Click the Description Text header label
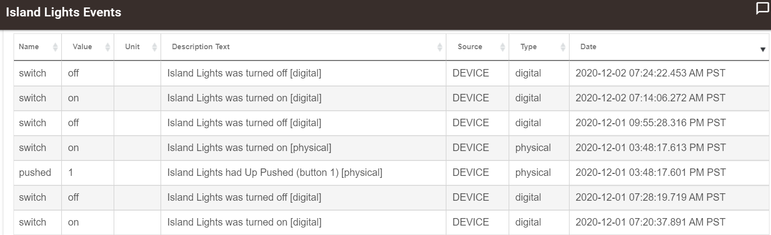 (200, 47)
